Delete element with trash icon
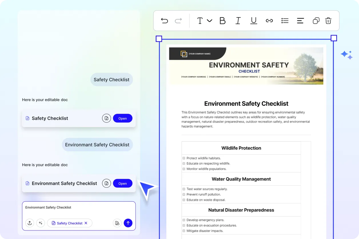Viewport: 359px width, 239px height. pos(328,21)
